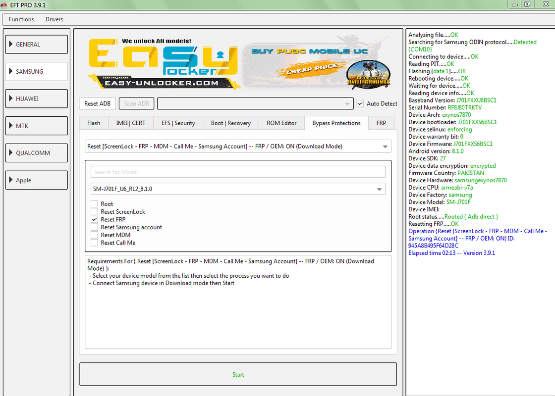Open the ADB device dropdown list
Screen dimensions: 555x396
[x=255, y=103]
